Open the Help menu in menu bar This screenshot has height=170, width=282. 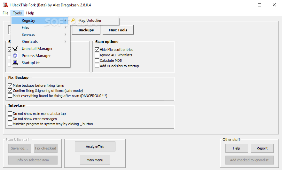[30, 13]
